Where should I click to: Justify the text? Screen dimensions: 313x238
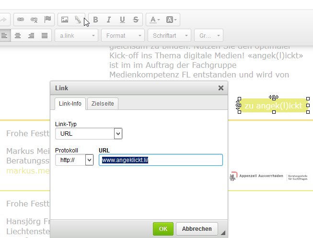(x=45, y=36)
